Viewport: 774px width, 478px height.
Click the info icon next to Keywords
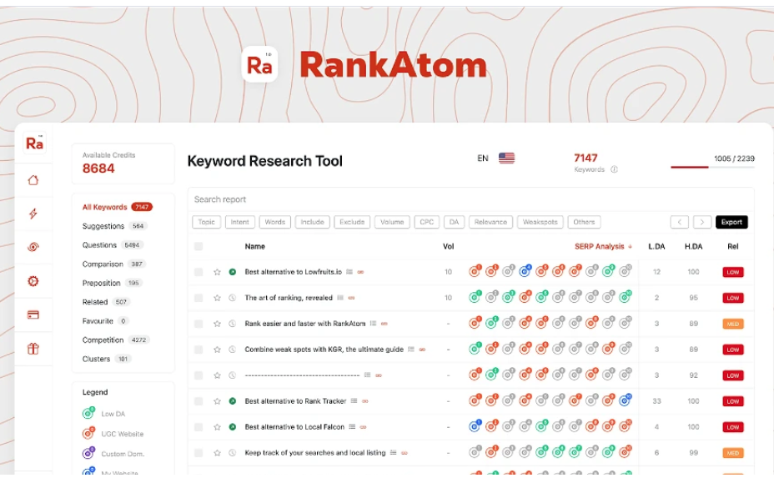point(614,169)
